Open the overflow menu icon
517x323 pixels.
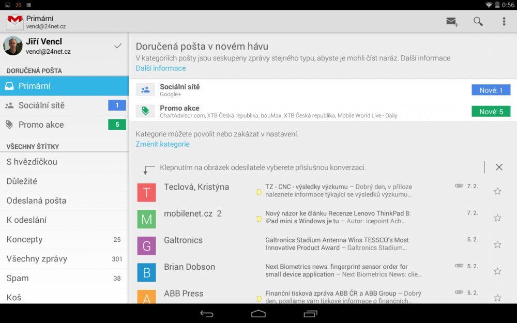pos(504,21)
